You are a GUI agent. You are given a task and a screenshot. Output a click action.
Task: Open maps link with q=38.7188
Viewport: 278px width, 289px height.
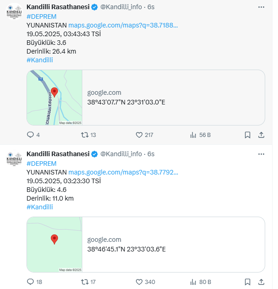[123, 25]
